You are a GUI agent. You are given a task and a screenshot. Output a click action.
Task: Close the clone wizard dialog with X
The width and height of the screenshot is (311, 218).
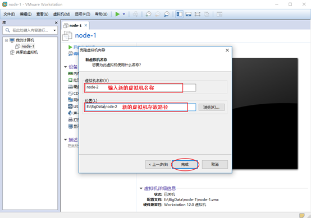pos(227,50)
